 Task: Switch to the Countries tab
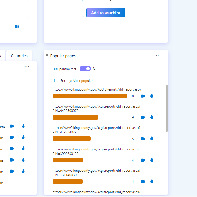pos(19,56)
